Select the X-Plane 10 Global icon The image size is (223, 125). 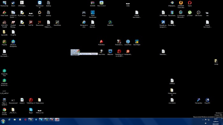click(x=13, y=14)
